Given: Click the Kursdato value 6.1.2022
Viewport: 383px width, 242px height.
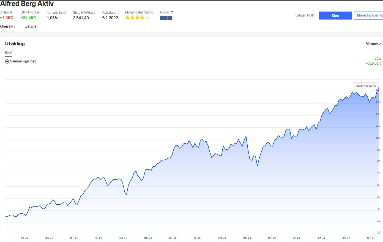Looking at the screenshot, I should pyautogui.click(x=110, y=18).
